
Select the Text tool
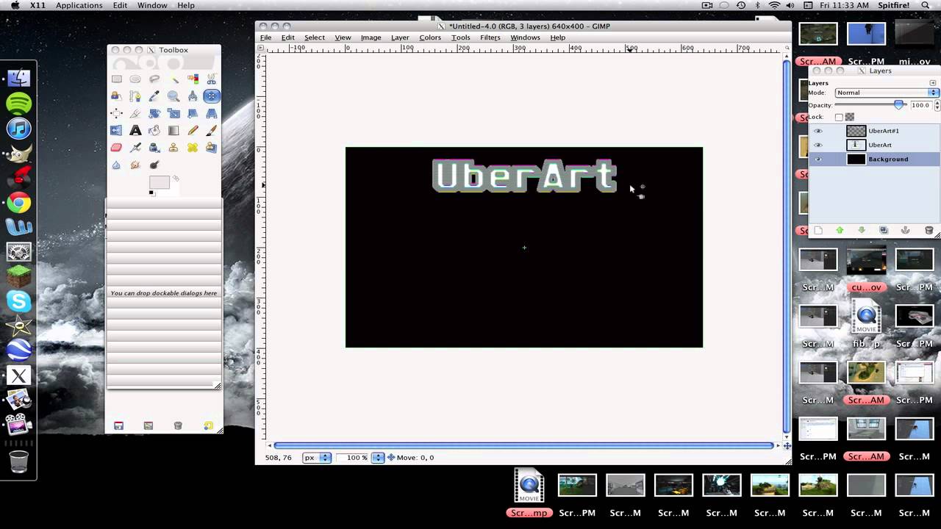(135, 130)
